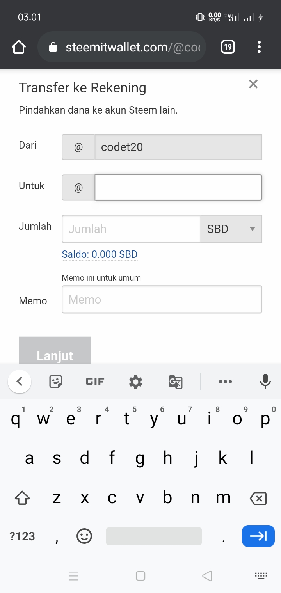Image resolution: width=281 pixels, height=593 pixels.
Task: Tap the browser home icon
Action: (19, 47)
